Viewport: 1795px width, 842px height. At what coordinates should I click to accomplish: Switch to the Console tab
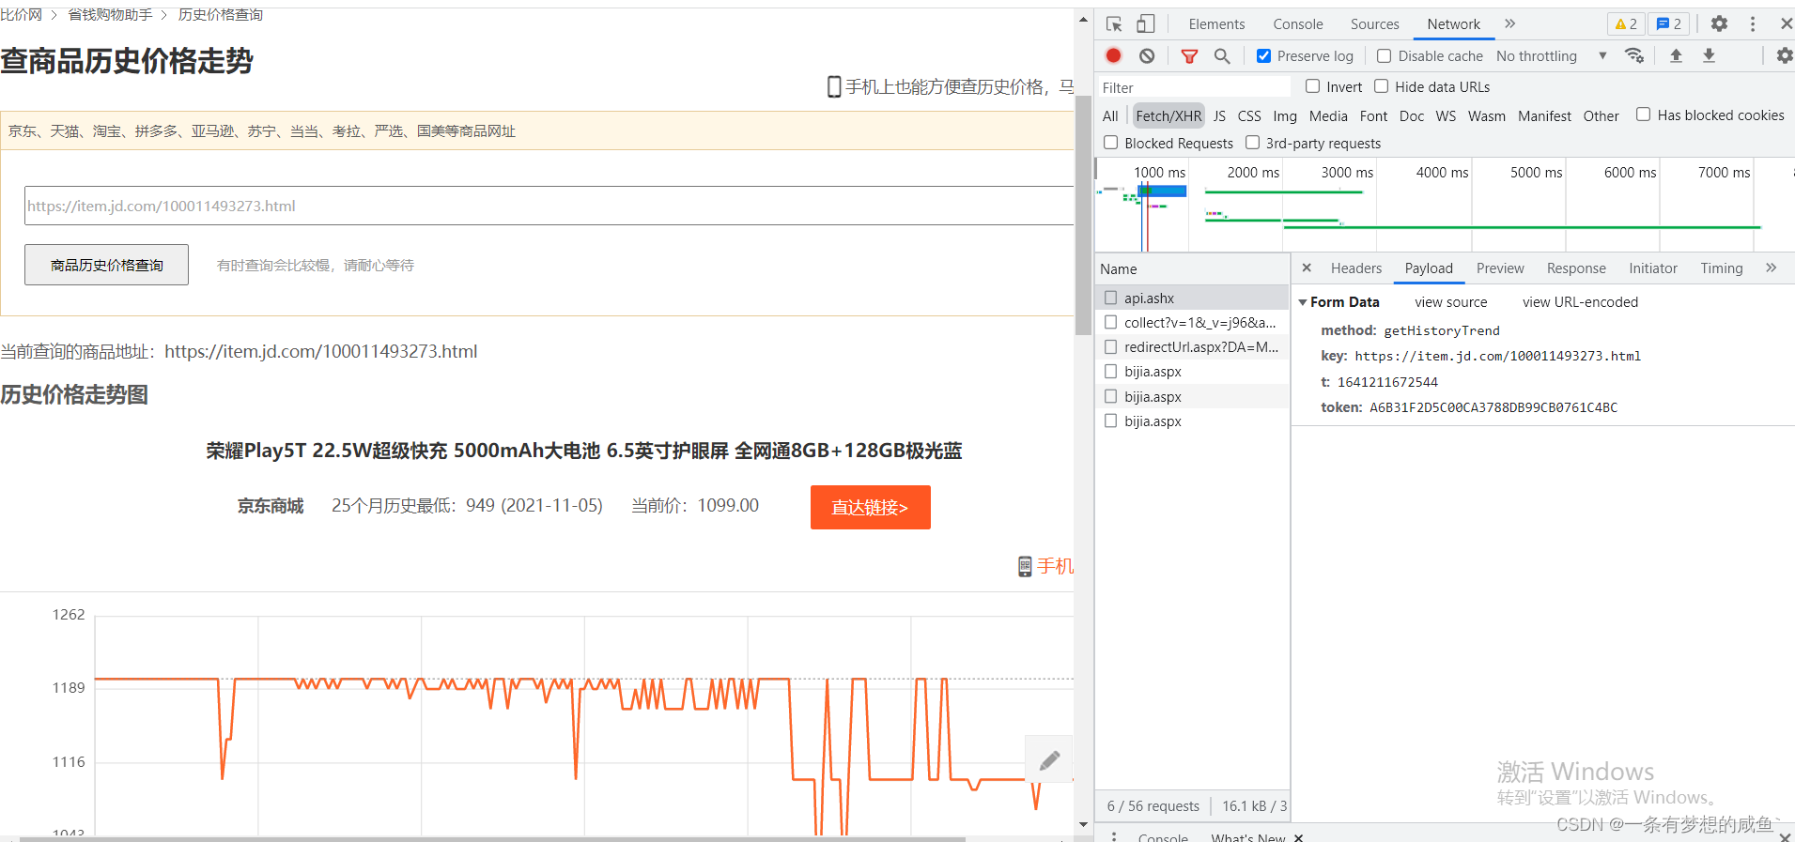(1297, 24)
